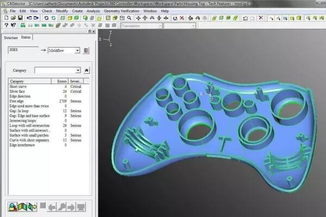Click the Category column header in list

coord(27,81)
